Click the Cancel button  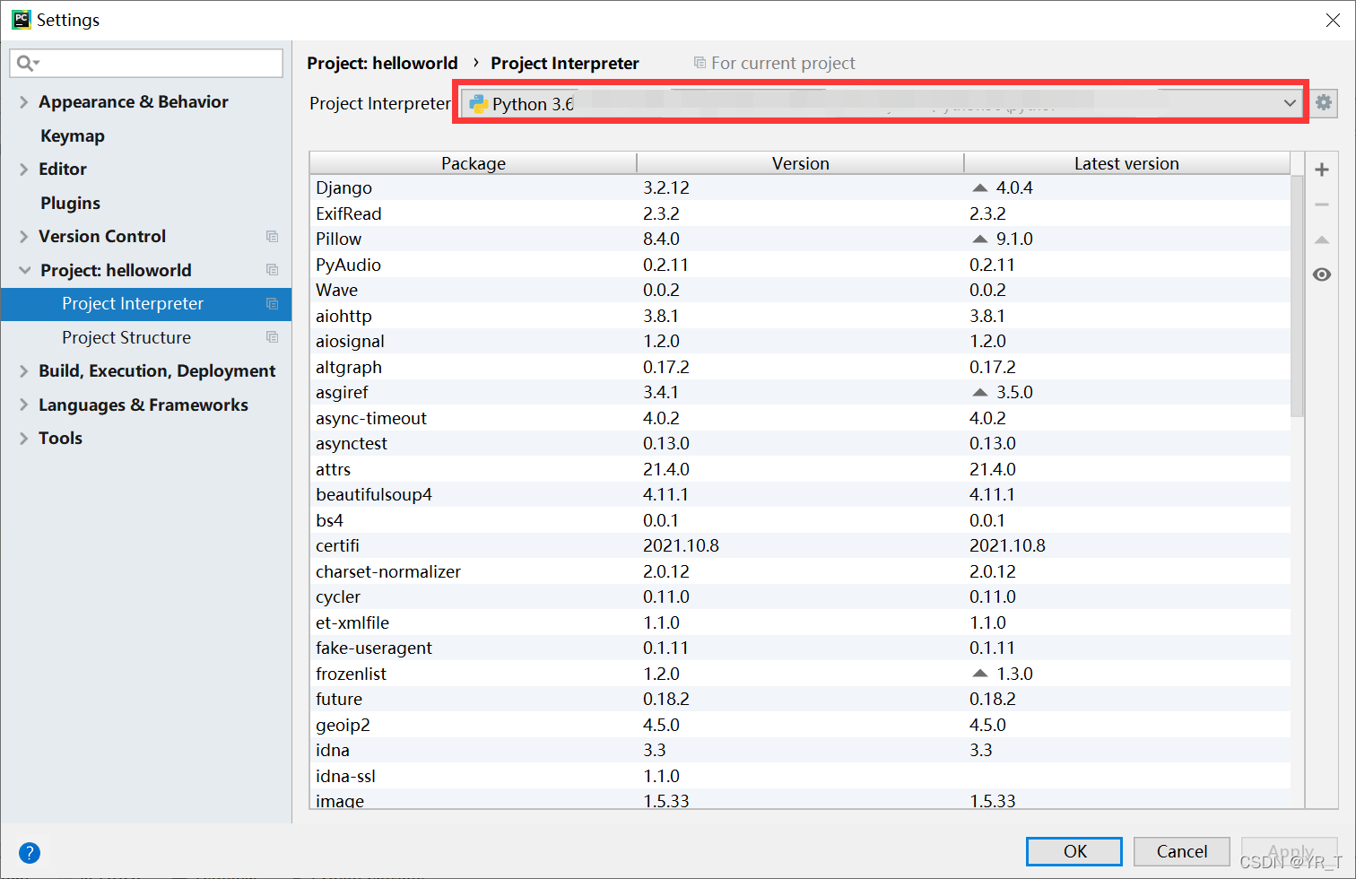[x=1182, y=851]
